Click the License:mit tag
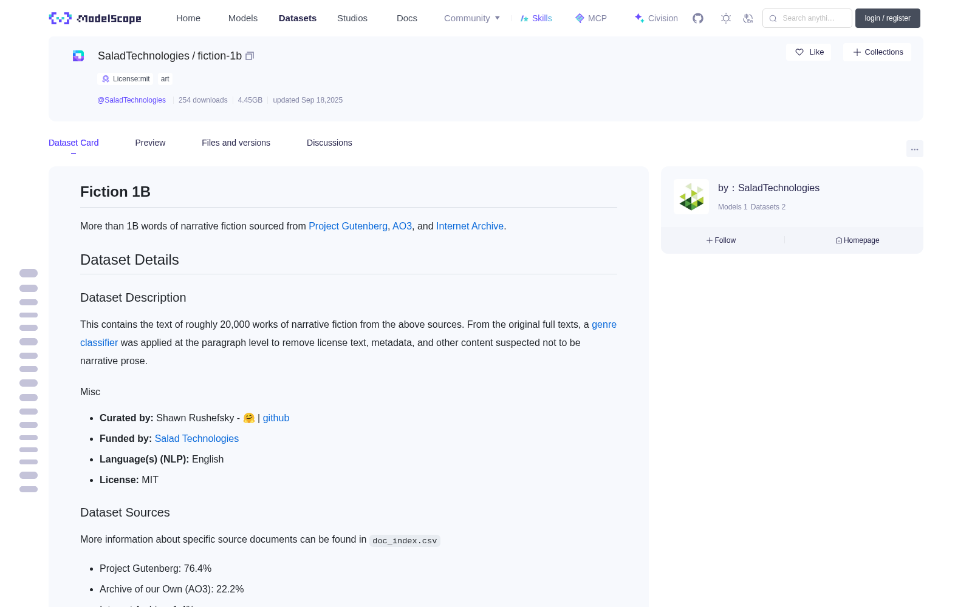 126,79
